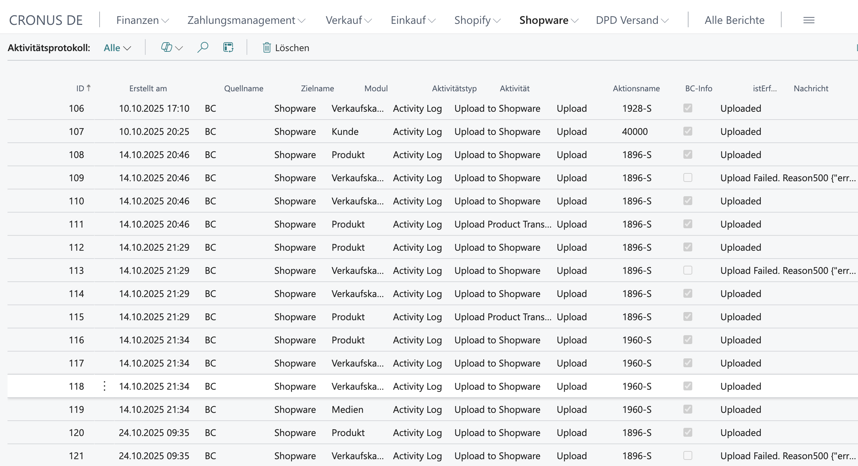Click date 24.10.2025 09:35 in row 120
This screenshot has height=466, width=858.
tap(154, 433)
